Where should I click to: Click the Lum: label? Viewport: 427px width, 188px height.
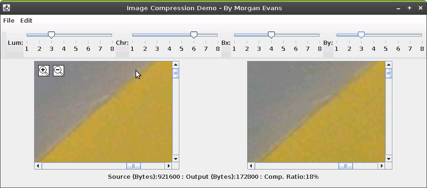[x=16, y=43]
